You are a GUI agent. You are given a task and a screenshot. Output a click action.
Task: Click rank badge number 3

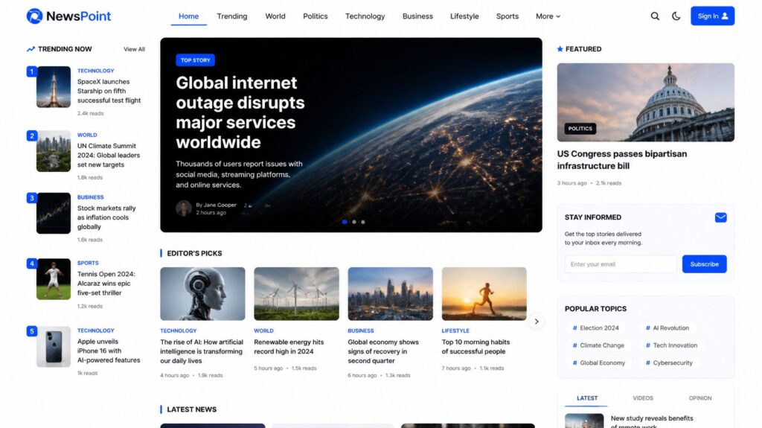tap(31, 198)
